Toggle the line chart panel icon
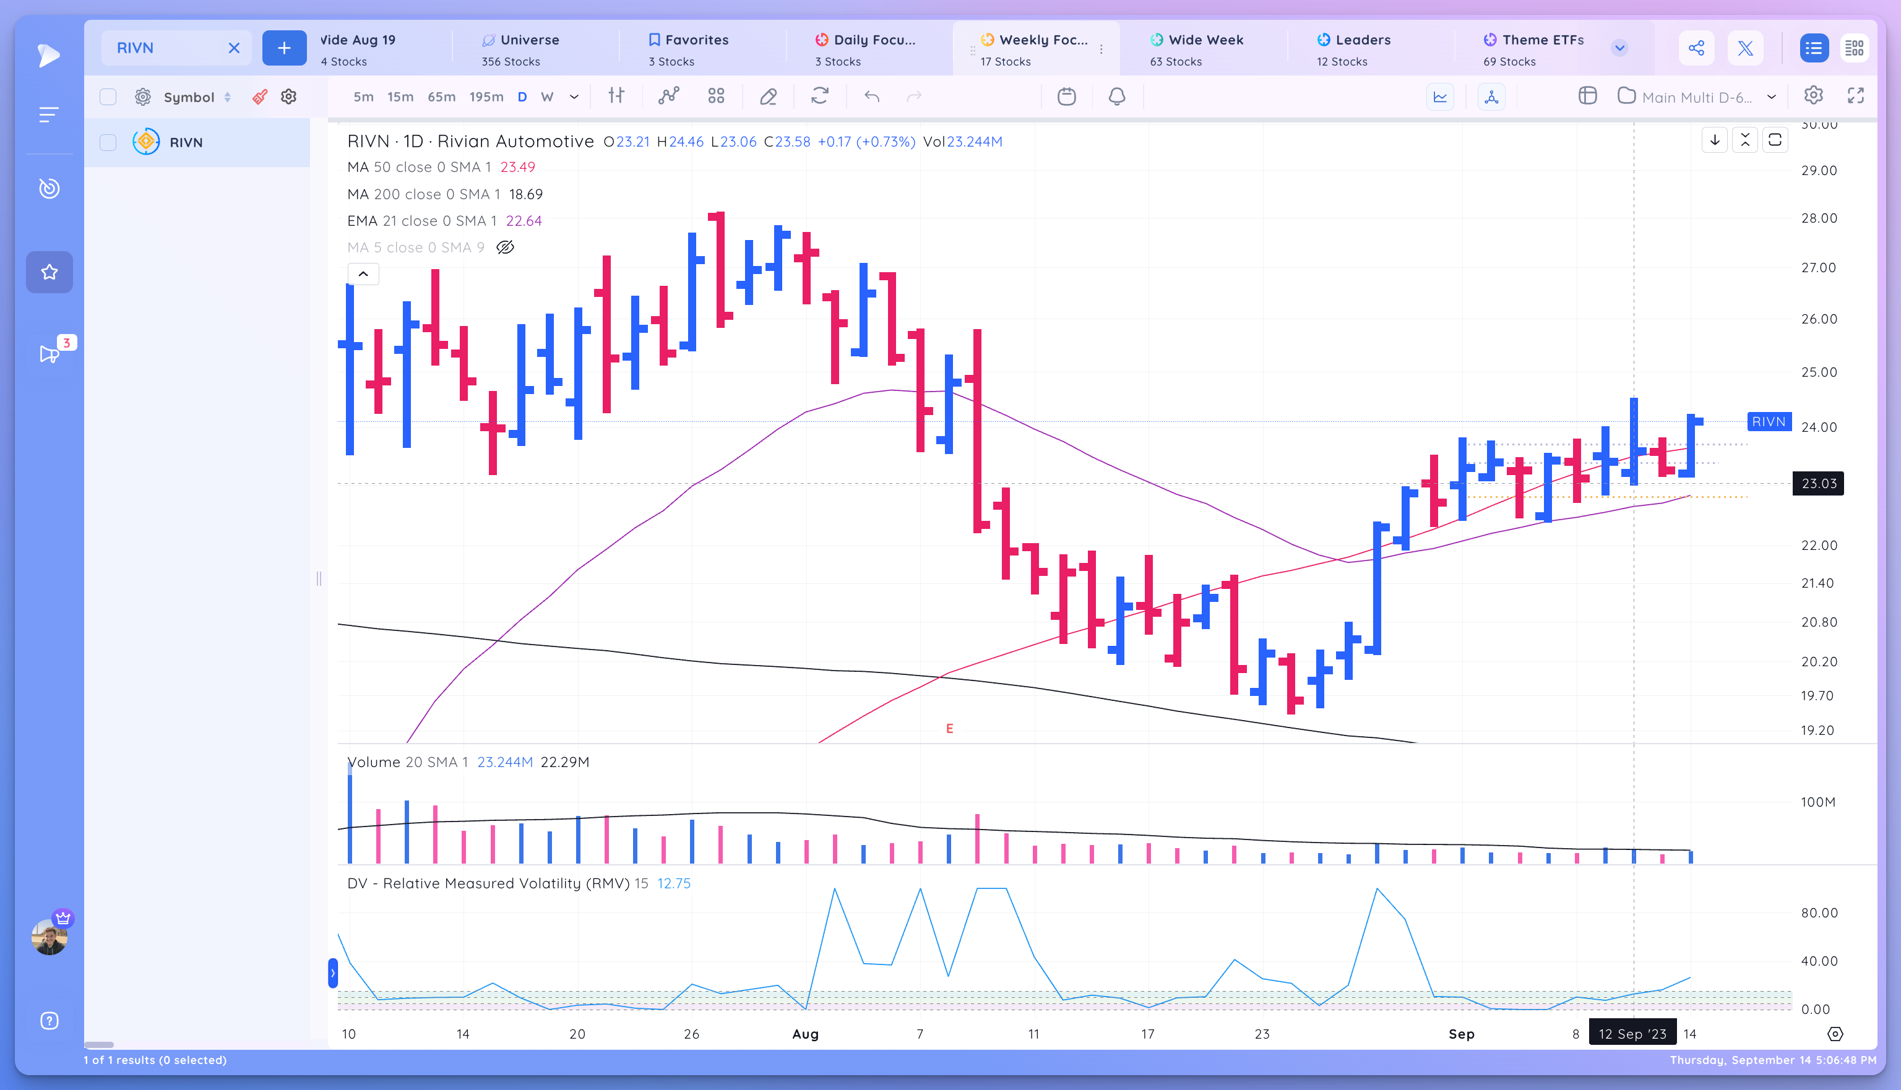 [1440, 97]
